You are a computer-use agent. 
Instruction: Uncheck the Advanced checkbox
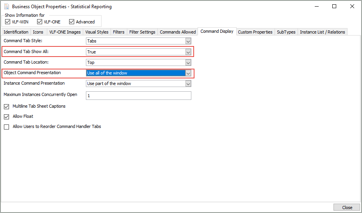[x=72, y=22]
